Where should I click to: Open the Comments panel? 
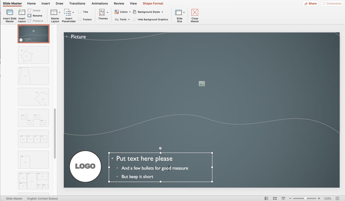[332, 3]
